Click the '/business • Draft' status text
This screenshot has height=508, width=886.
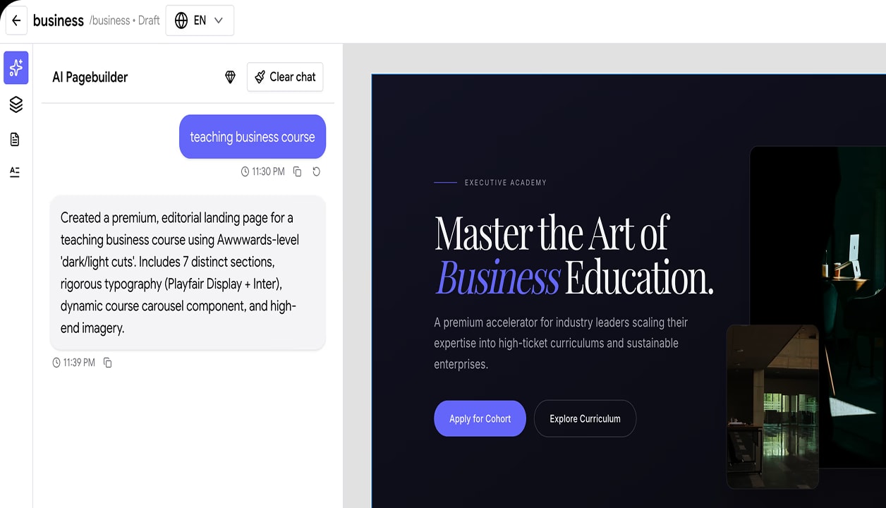click(125, 20)
